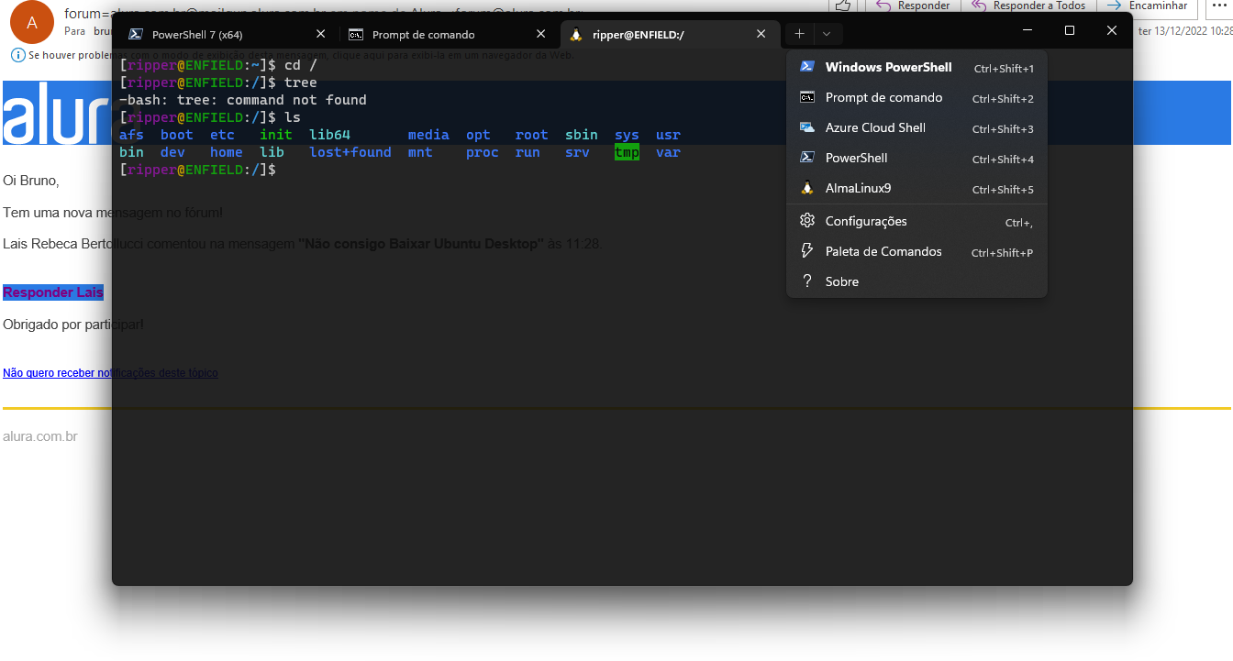Click 'Não quero receber notificações deste tópico' link

(110, 373)
